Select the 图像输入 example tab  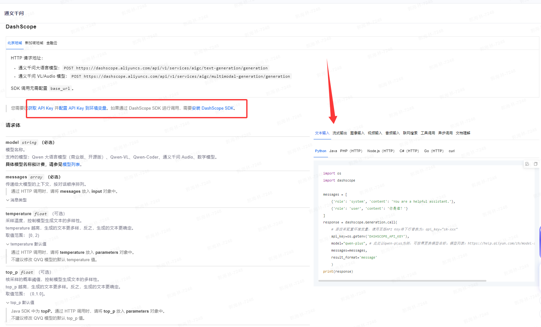click(357, 133)
